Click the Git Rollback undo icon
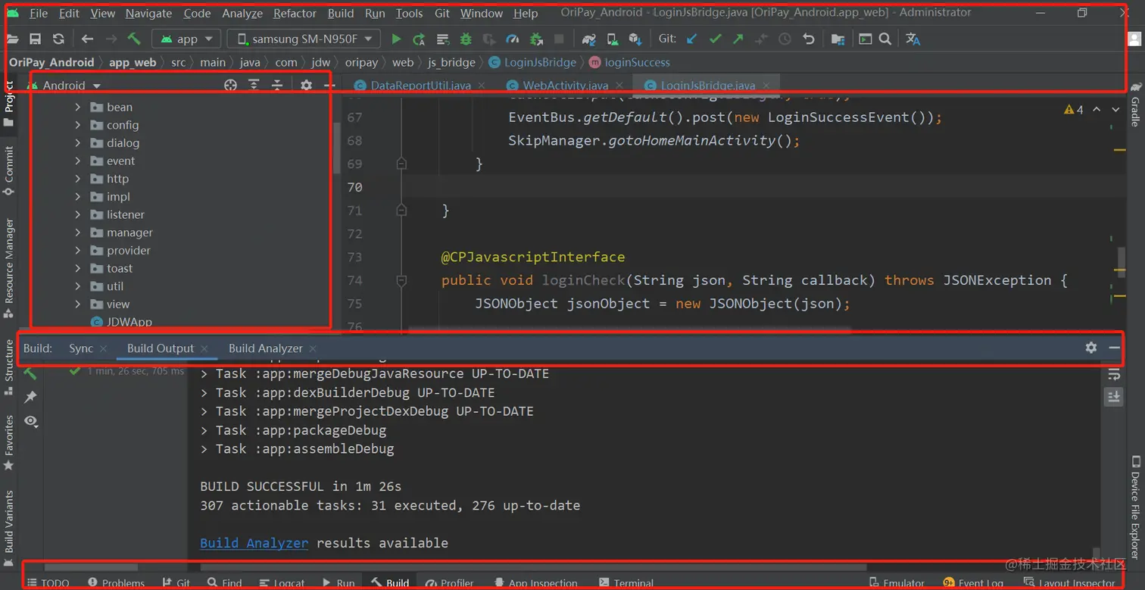Image resolution: width=1145 pixels, height=590 pixels. pos(809,39)
